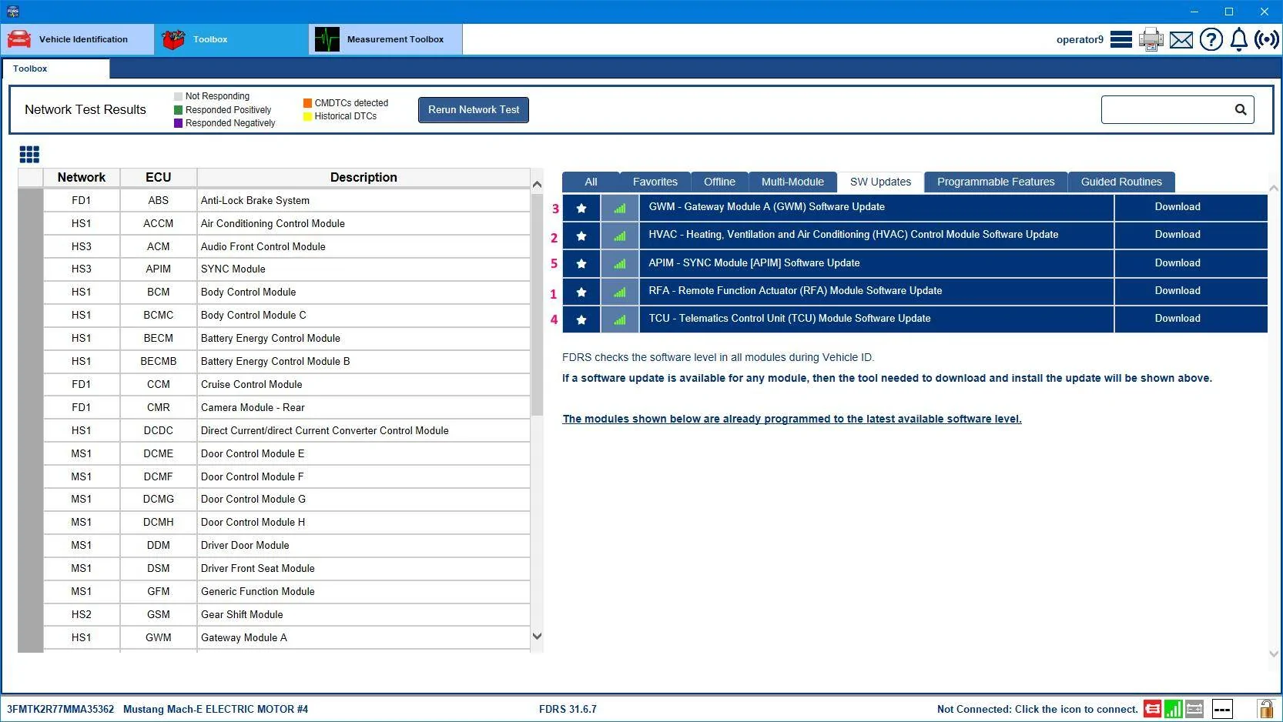Click the wireless broadcast icon in the header
Screen dimensions: 1283x722
pyautogui.click(x=1267, y=39)
